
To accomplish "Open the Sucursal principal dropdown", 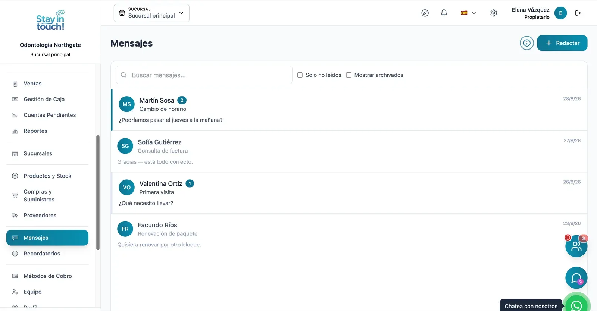I will 151,13.
